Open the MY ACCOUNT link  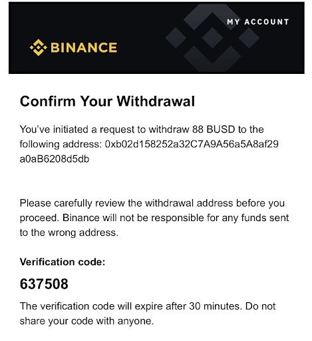(258, 22)
